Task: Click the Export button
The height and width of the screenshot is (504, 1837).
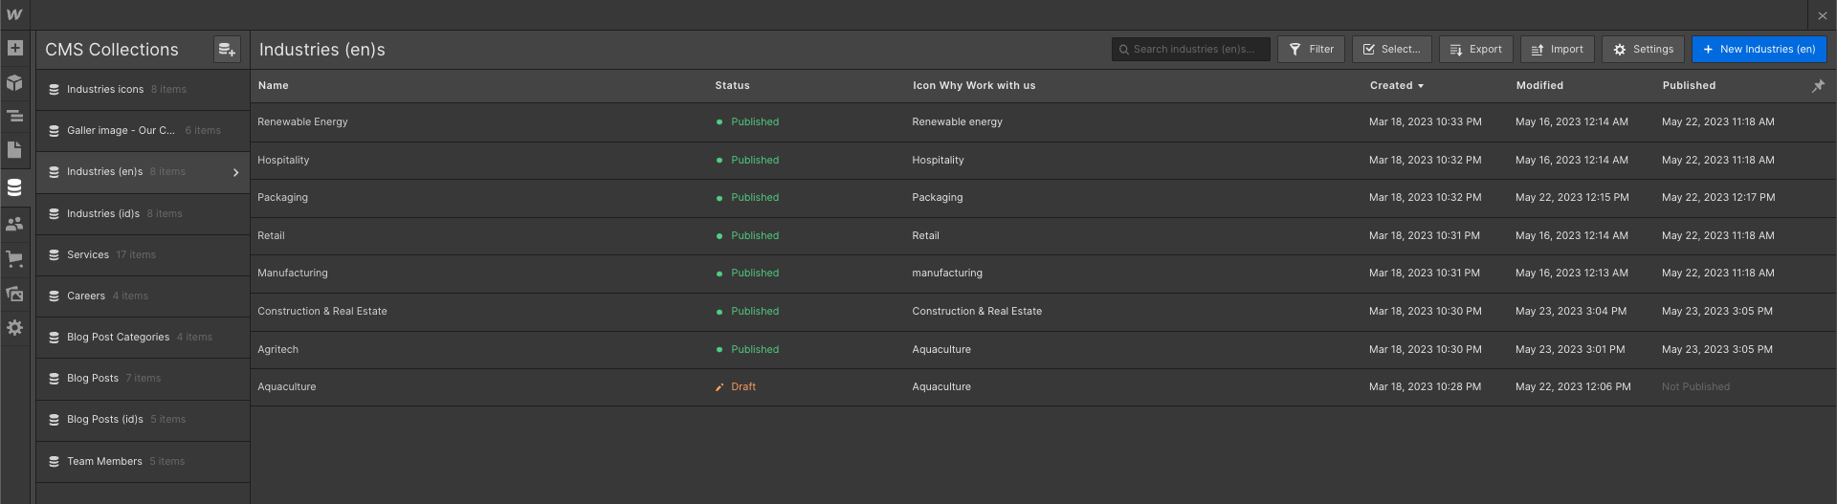Action: [x=1476, y=50]
